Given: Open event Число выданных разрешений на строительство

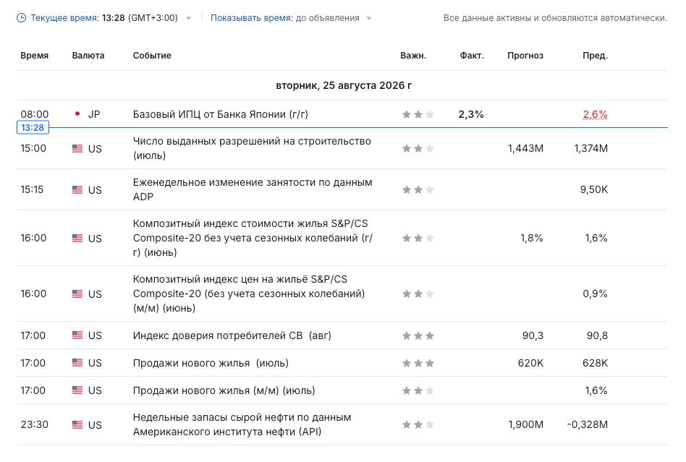Looking at the screenshot, I should click(252, 148).
